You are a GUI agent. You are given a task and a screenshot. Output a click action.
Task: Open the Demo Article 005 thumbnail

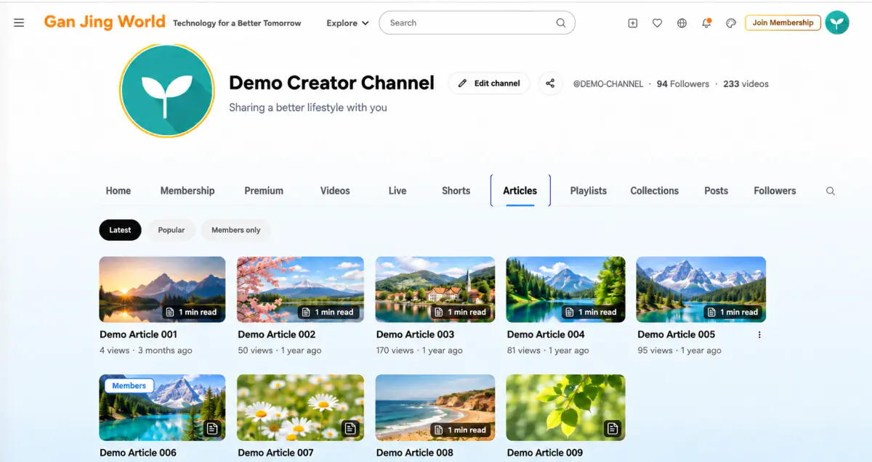(x=701, y=289)
